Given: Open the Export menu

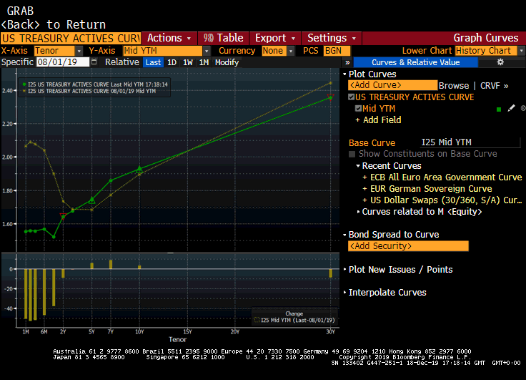Looking at the screenshot, I should click(275, 38).
